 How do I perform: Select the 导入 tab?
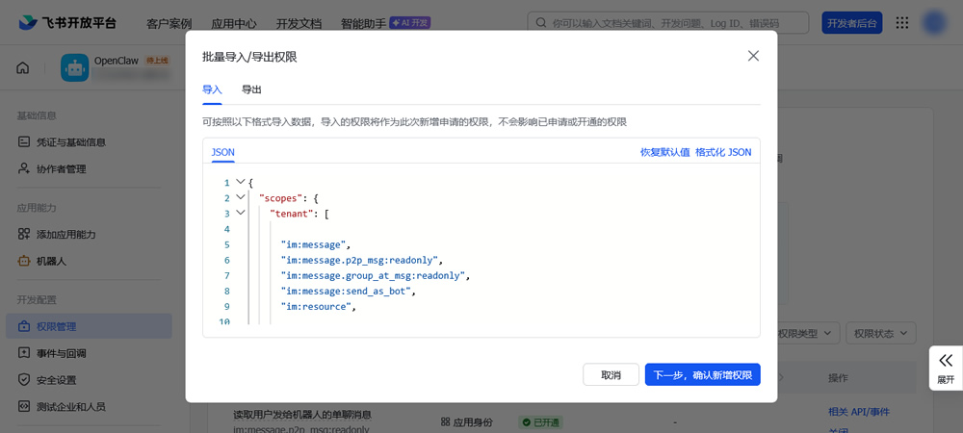click(x=212, y=89)
